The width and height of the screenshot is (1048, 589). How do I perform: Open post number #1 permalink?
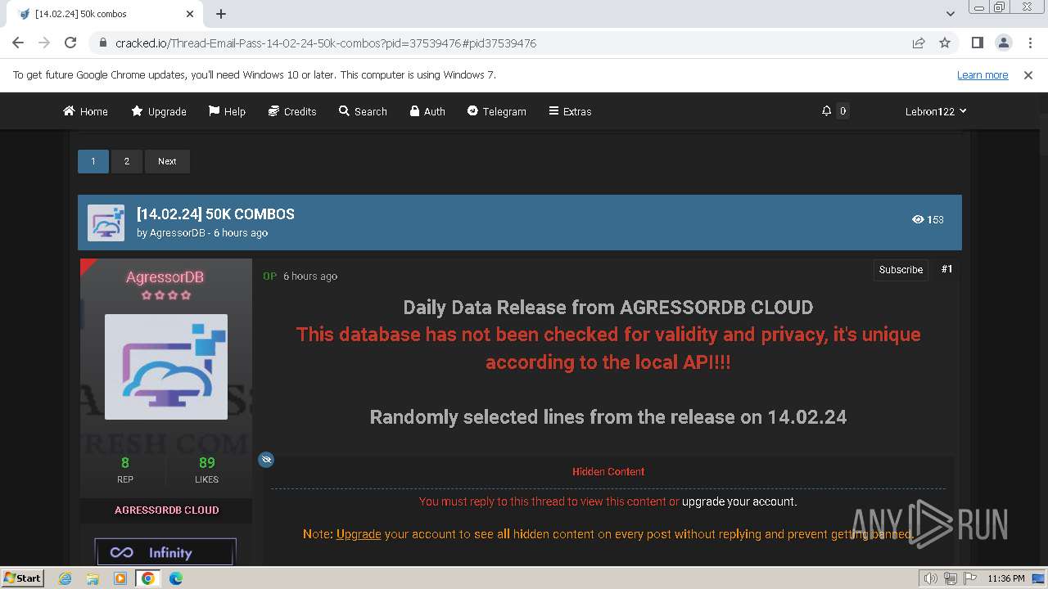coord(947,269)
